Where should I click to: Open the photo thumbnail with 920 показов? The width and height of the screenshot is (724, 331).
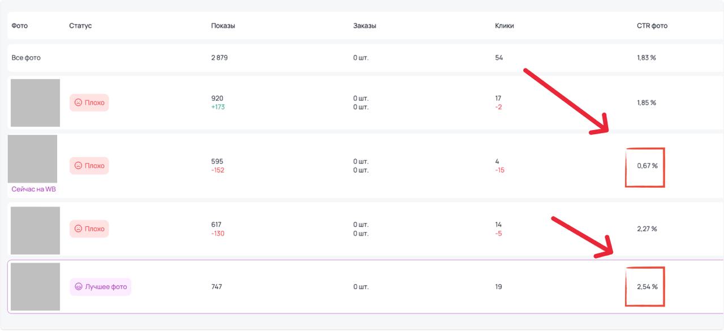point(35,103)
